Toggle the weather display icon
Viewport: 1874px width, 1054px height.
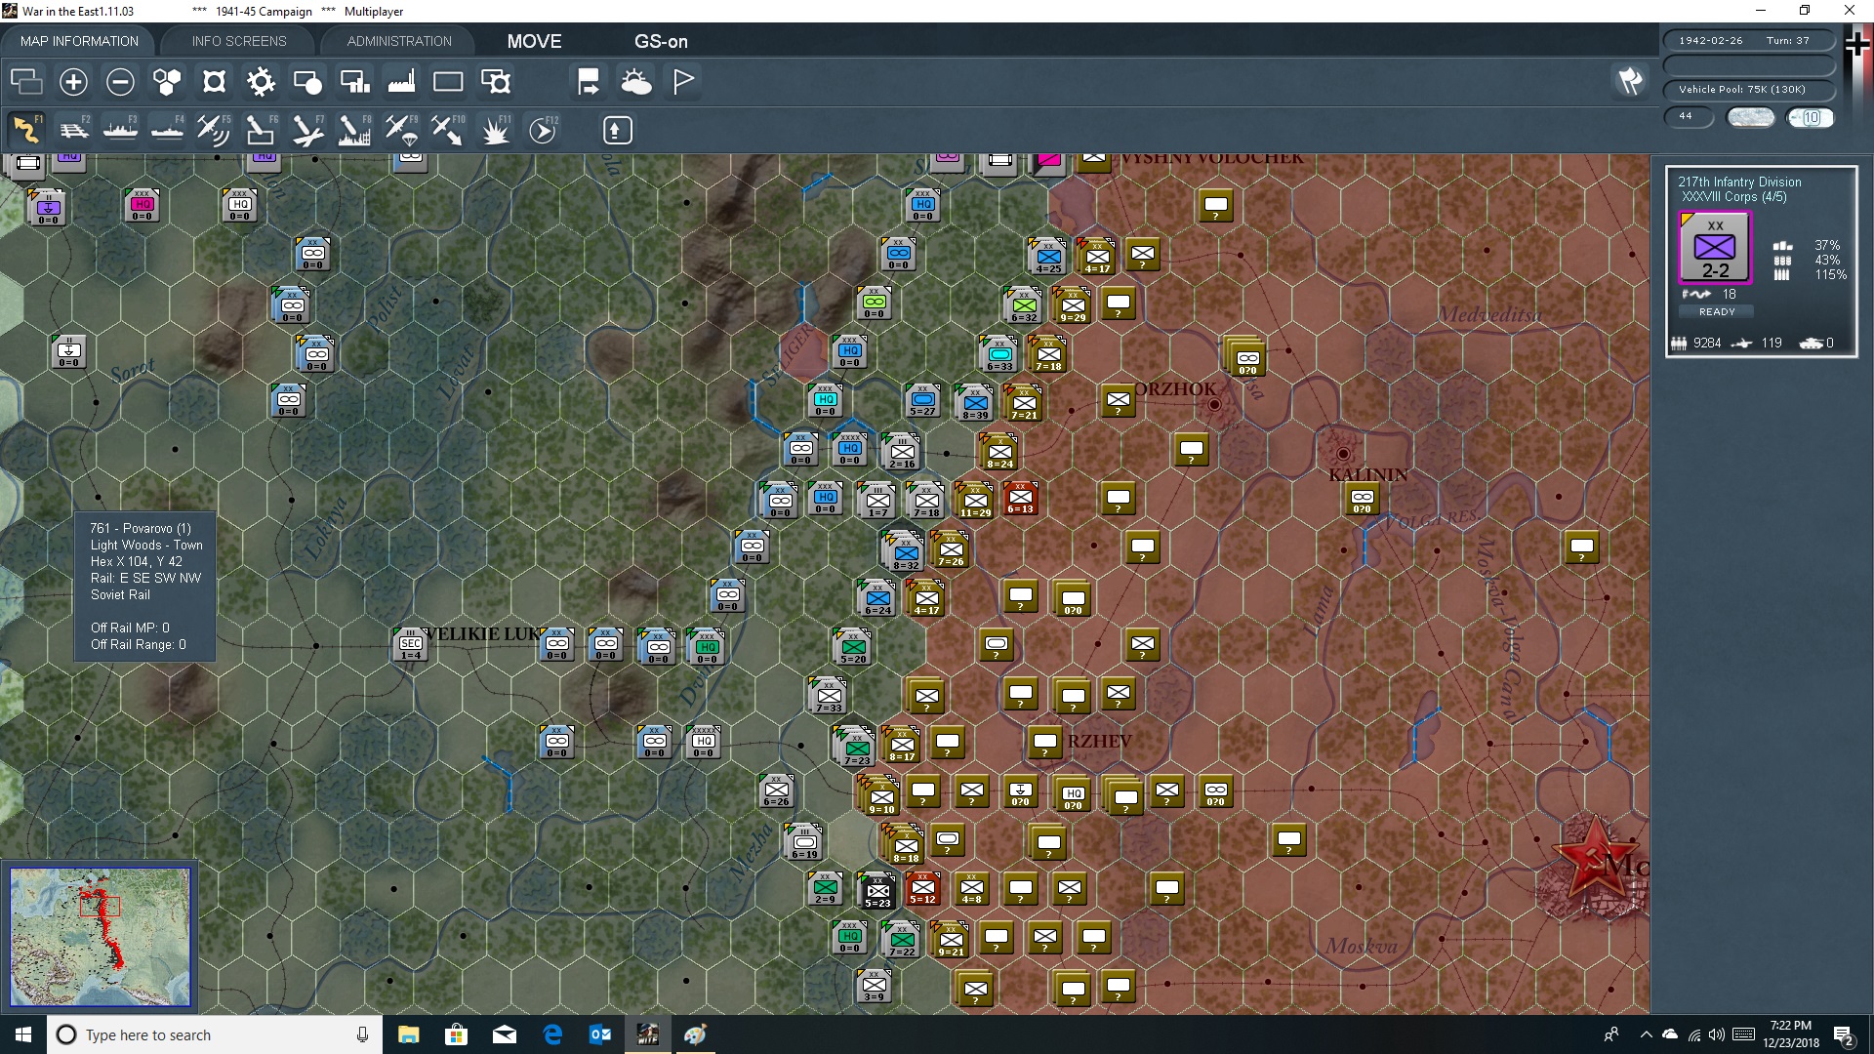(x=636, y=82)
